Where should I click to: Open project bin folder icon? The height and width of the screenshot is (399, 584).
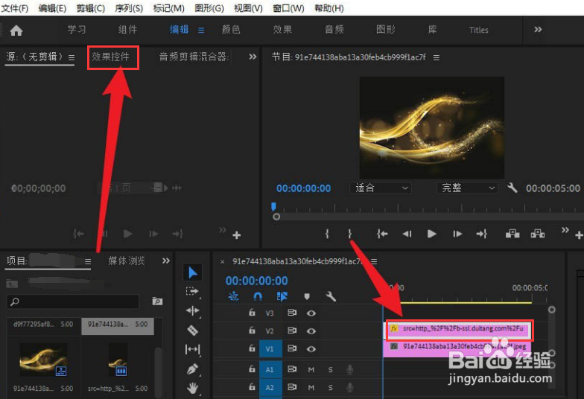(12, 284)
